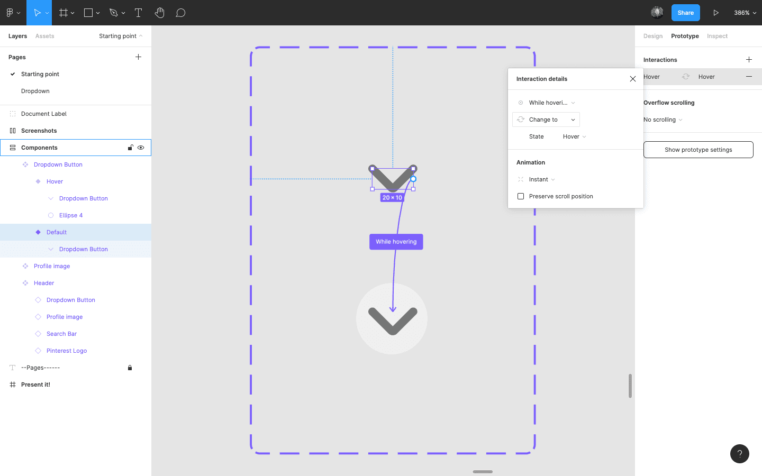Screen dimensions: 762x476
Task: Select the Rectangle shape tool
Action: pyautogui.click(x=88, y=13)
